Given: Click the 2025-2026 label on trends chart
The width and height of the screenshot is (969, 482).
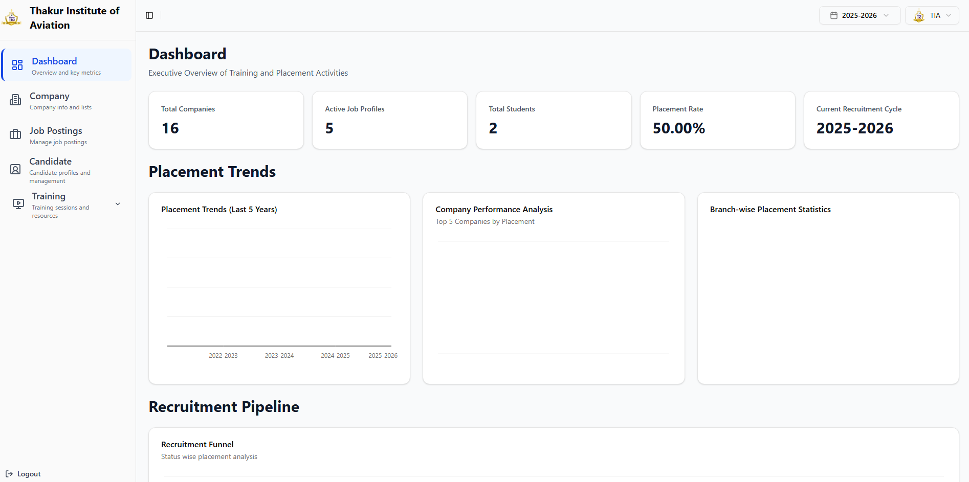Looking at the screenshot, I should (383, 356).
